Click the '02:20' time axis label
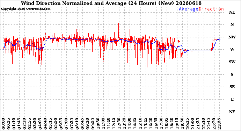Image resolution: width=241 pixels, height=131 pixels. tap(24, 124)
